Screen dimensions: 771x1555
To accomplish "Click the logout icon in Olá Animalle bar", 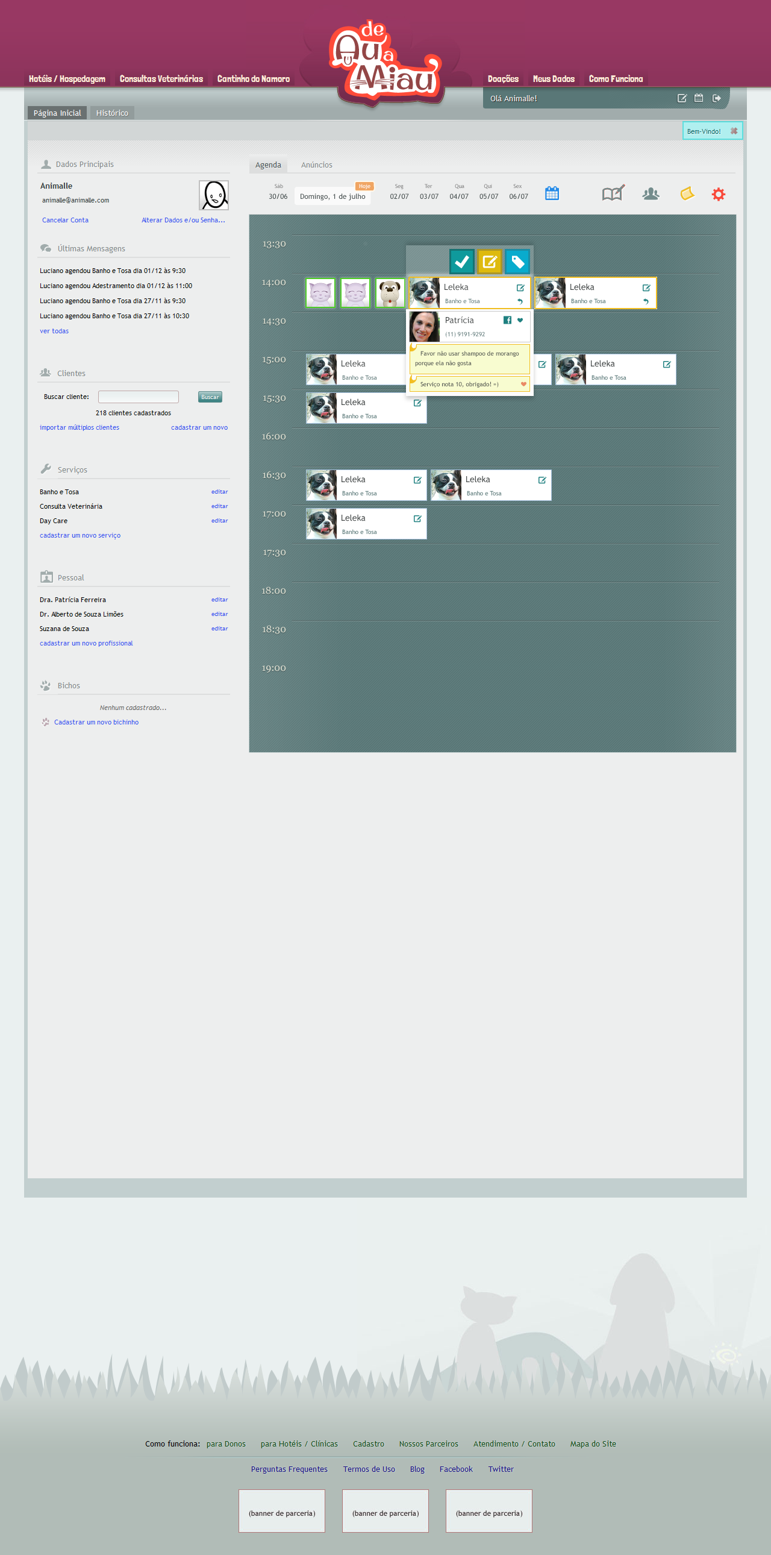I will 716,98.
